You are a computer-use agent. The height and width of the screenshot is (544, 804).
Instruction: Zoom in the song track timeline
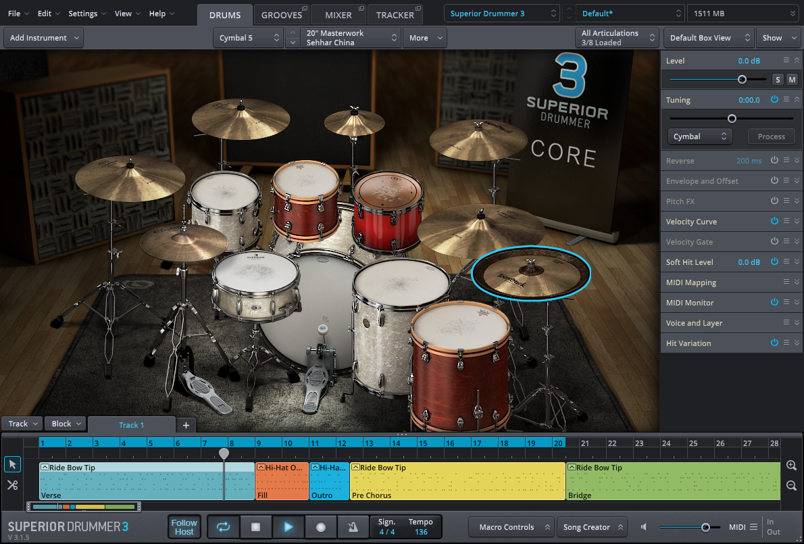[791, 466]
